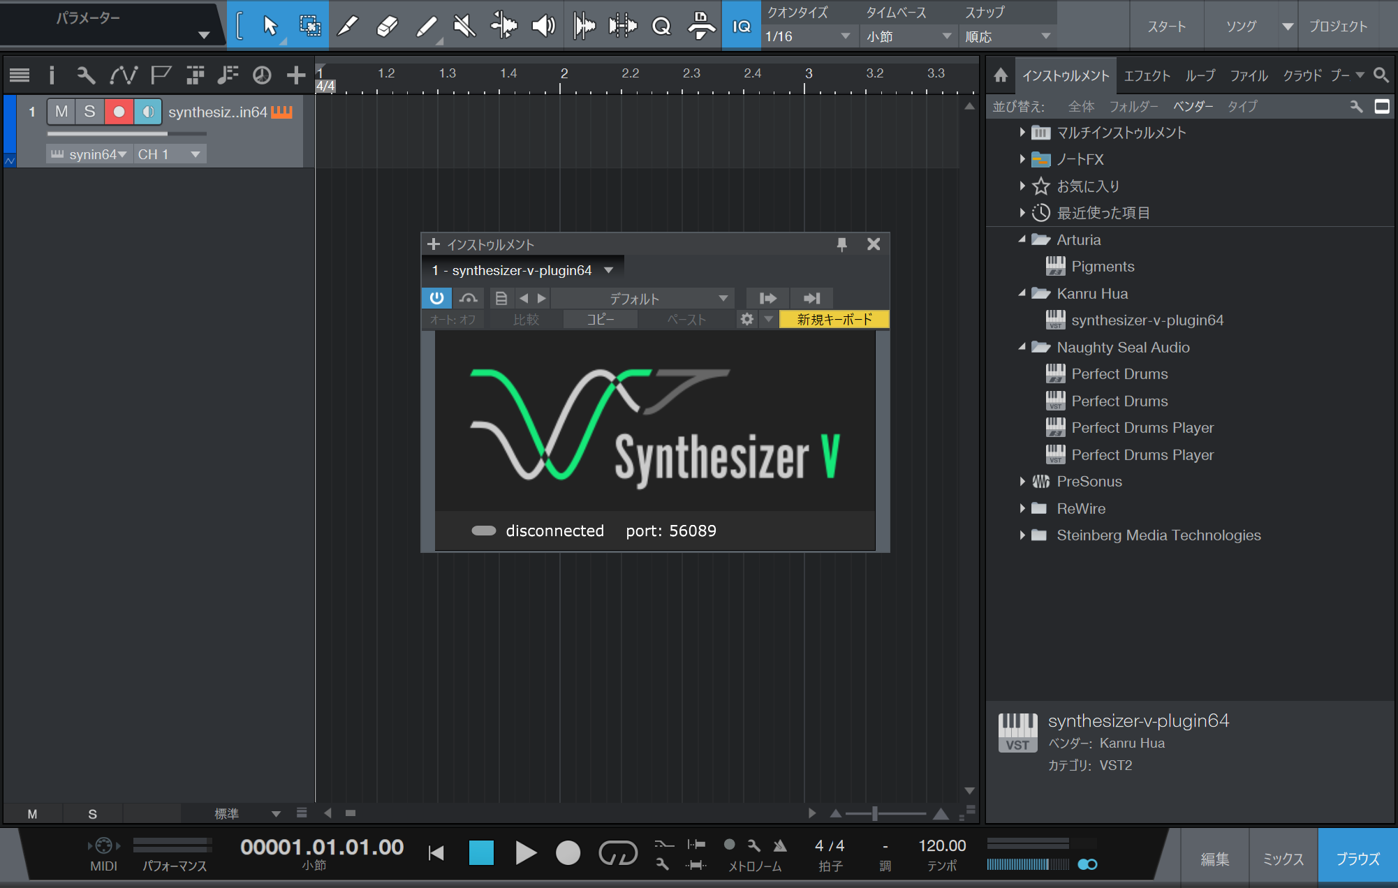Select Pigments instrument in browser
The width and height of the screenshot is (1398, 888).
[1103, 267]
